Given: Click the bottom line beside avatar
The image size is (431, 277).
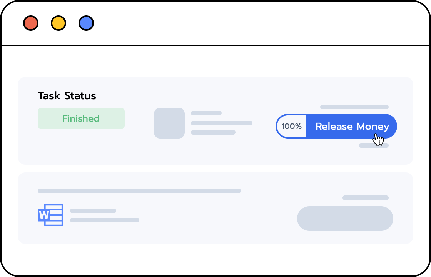Looking at the screenshot, I should point(213,132).
